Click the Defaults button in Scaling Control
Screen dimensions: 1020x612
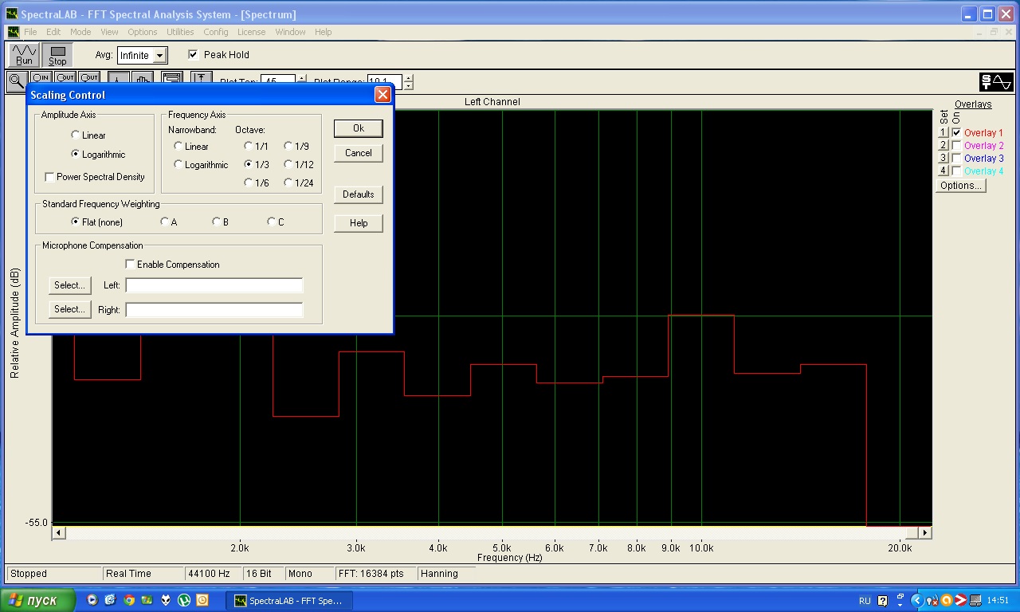click(x=358, y=194)
